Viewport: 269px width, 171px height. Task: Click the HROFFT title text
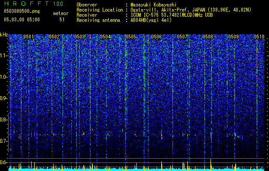point(27,3)
